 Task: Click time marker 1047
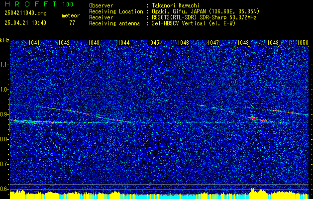point(213,43)
